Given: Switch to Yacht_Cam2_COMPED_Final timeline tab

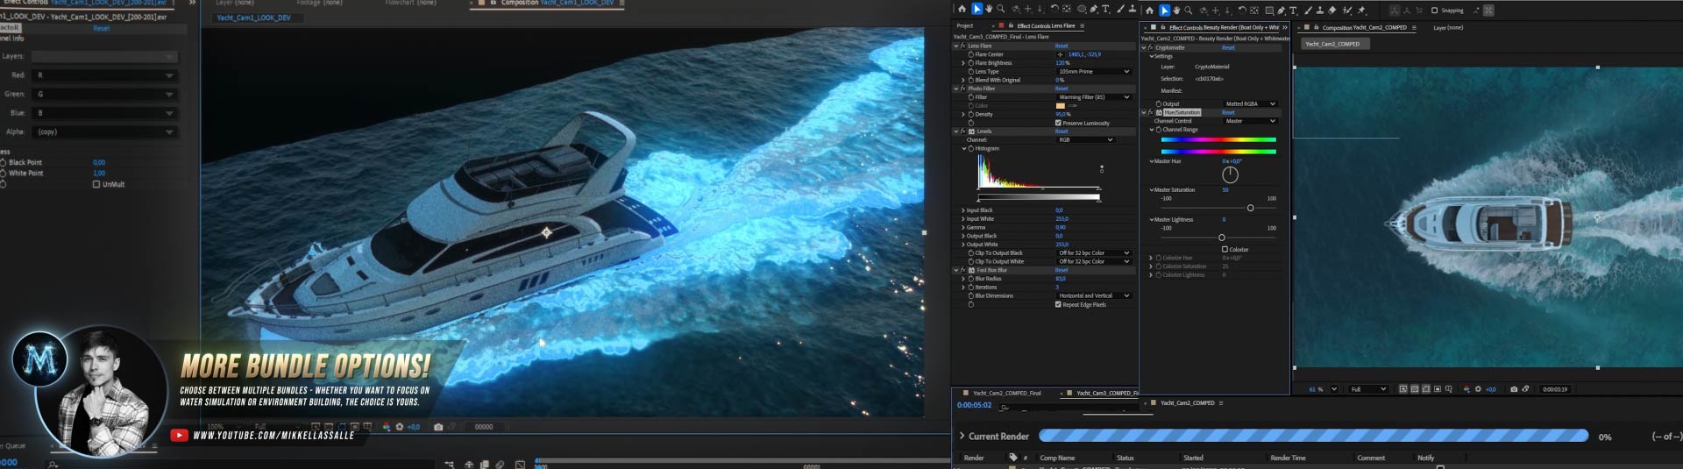Looking at the screenshot, I should coord(1006,393).
